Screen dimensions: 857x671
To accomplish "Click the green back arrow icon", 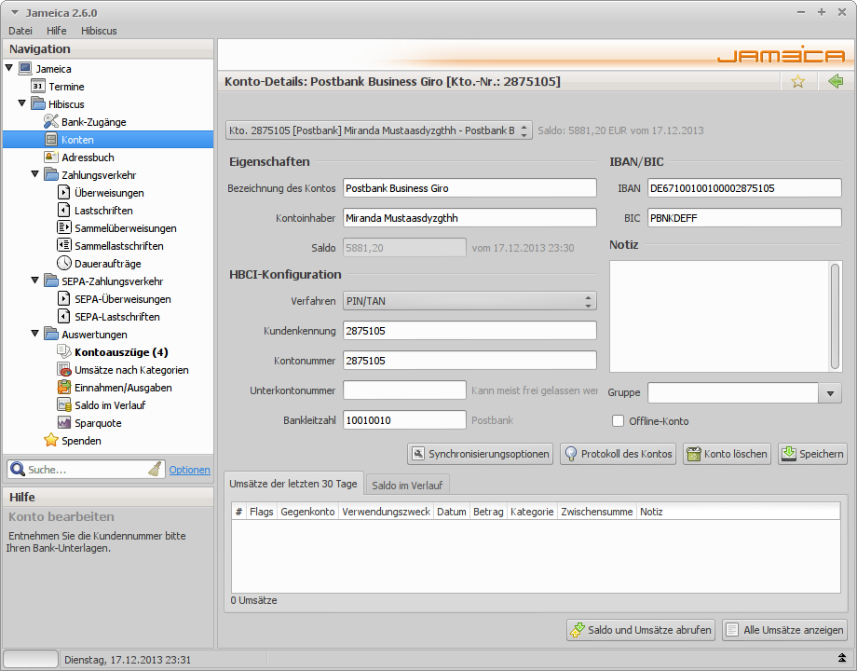I will [x=836, y=81].
